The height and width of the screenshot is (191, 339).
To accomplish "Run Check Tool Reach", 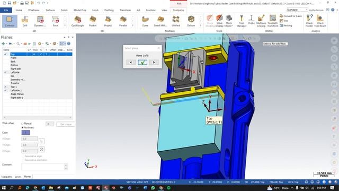I will tap(320, 21).
